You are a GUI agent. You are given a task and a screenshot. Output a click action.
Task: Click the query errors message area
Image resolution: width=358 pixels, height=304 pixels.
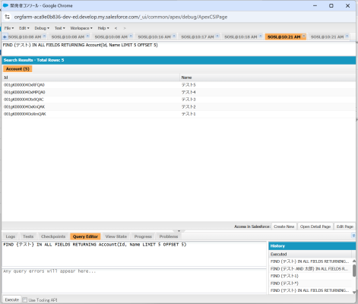click(134, 280)
